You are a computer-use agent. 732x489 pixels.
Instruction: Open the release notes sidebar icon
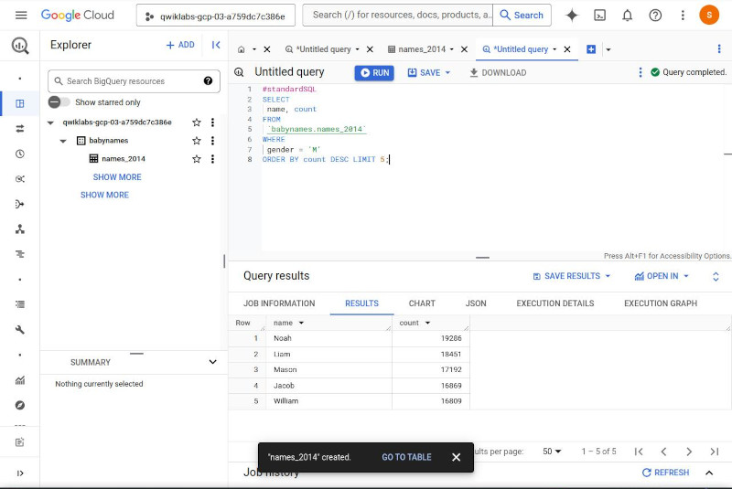click(x=19, y=441)
